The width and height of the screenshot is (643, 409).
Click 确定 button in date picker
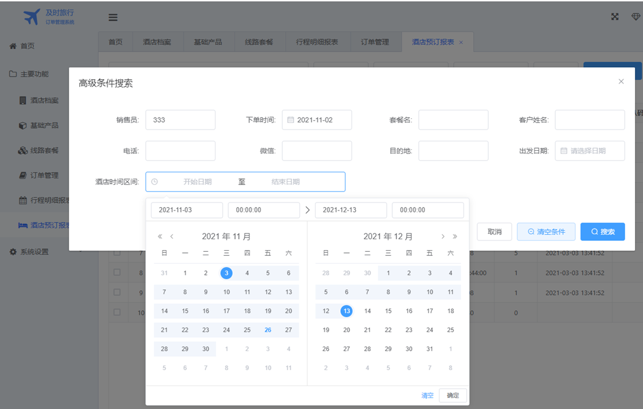coord(453,396)
